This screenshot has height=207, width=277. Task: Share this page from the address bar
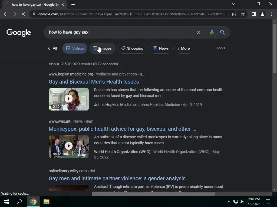234,14
